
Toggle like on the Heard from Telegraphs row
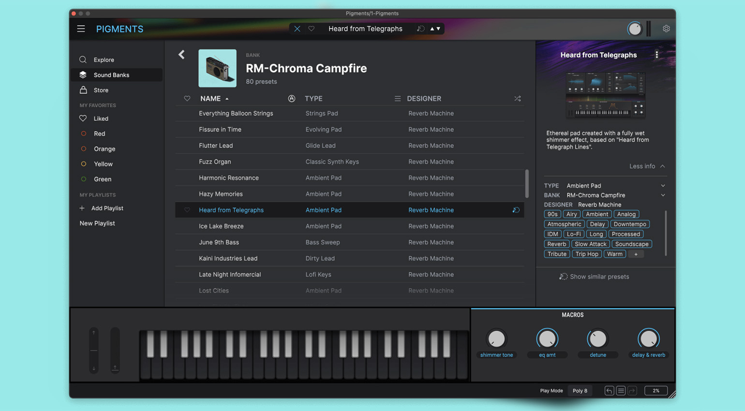click(187, 210)
